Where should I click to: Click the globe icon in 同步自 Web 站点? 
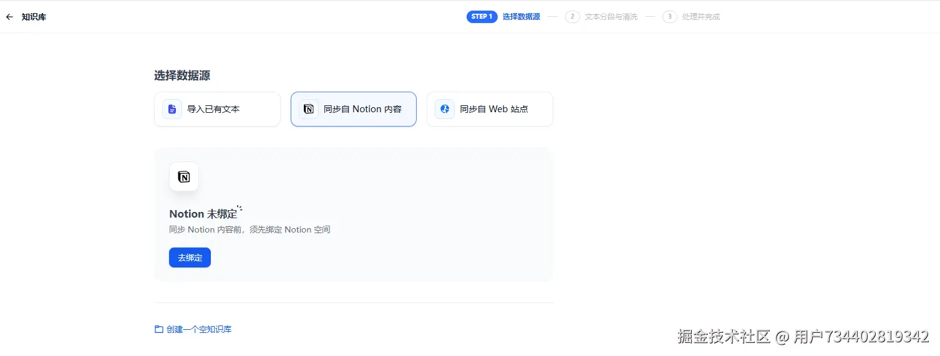[x=445, y=109]
